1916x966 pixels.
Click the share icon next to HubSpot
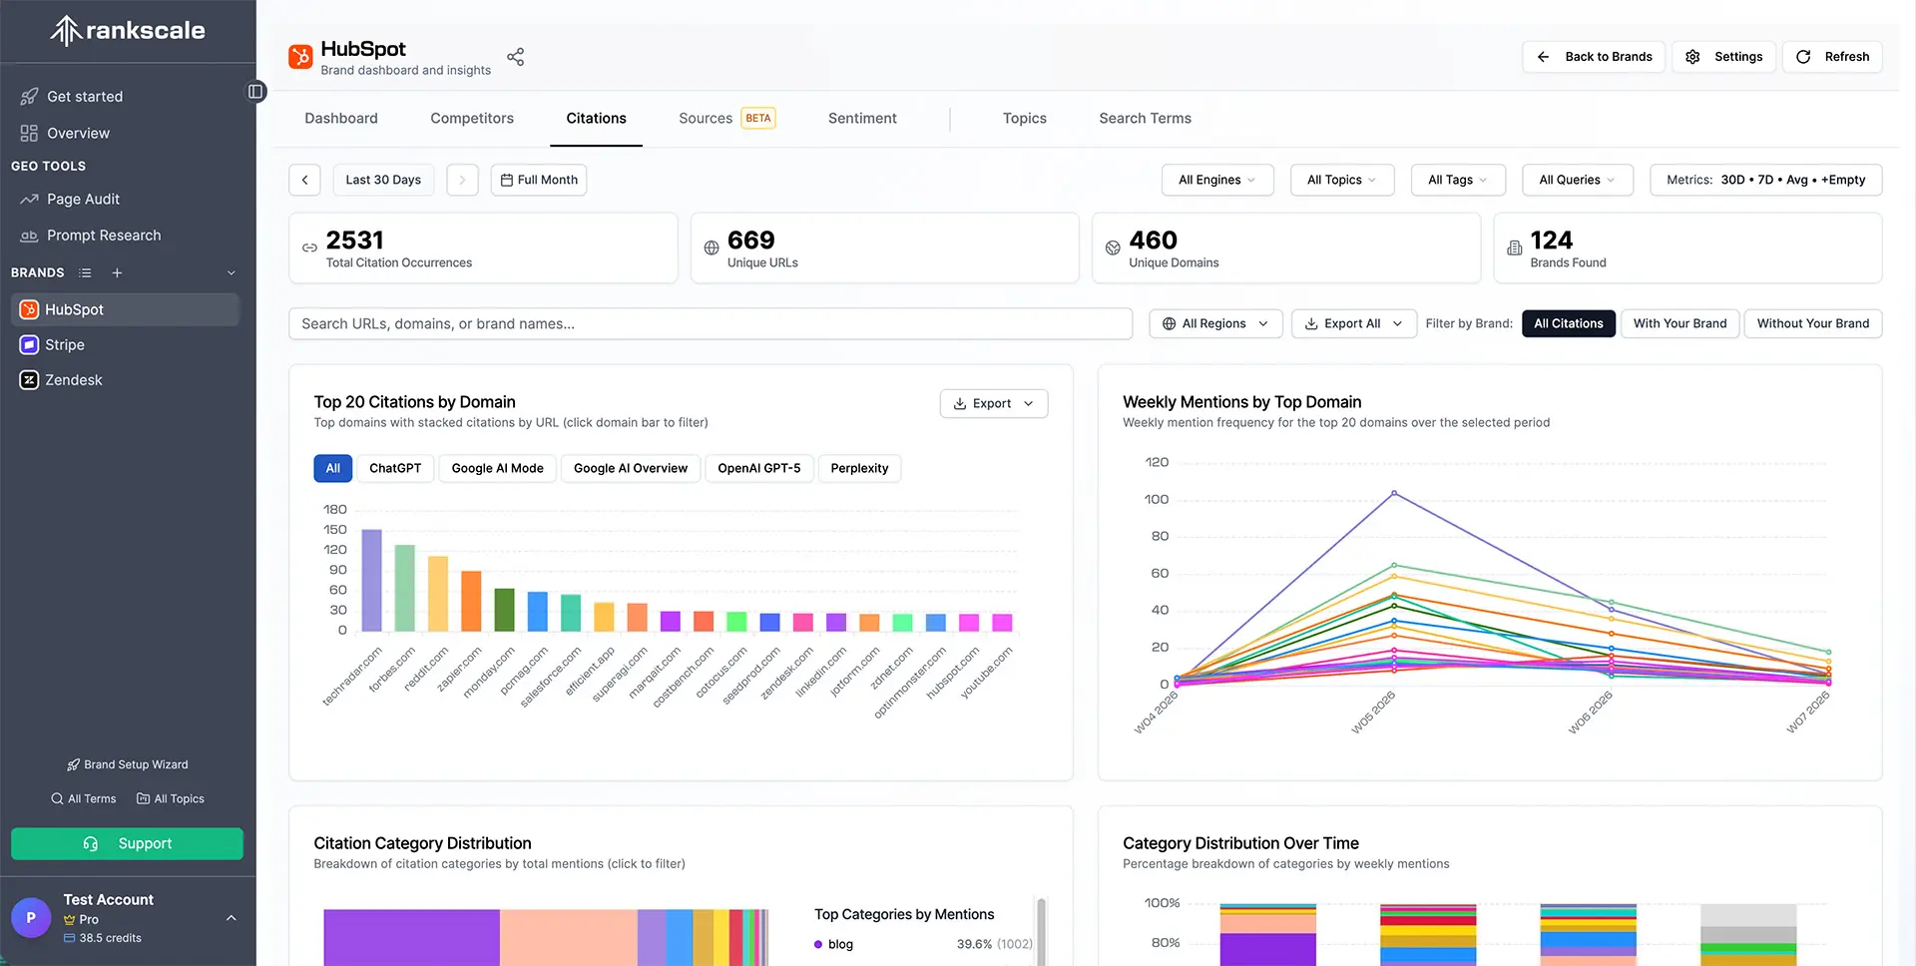[x=515, y=56]
